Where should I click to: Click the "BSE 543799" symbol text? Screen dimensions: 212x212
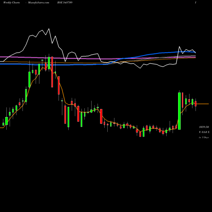[x=65, y=3]
